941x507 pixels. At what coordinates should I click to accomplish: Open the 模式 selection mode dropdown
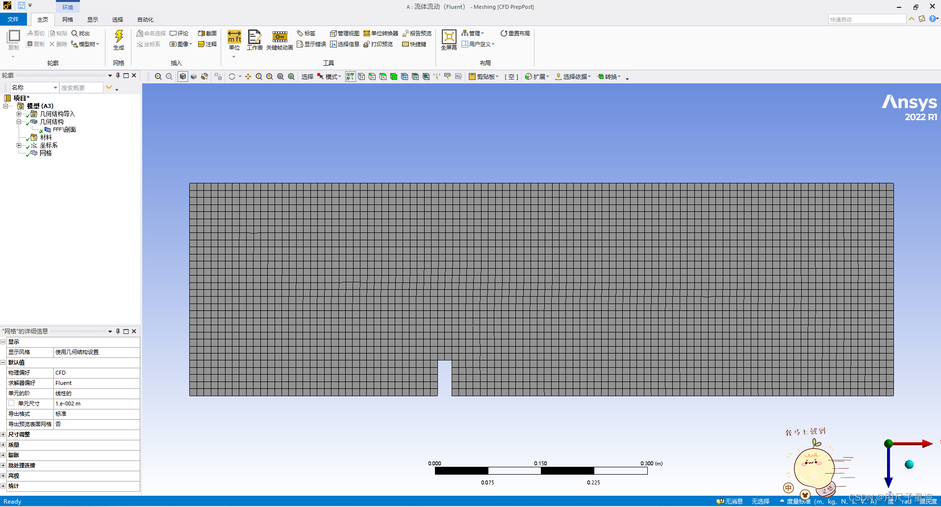click(x=329, y=76)
